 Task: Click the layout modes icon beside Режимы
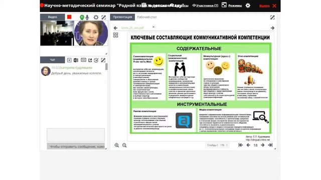click(x=224, y=5)
